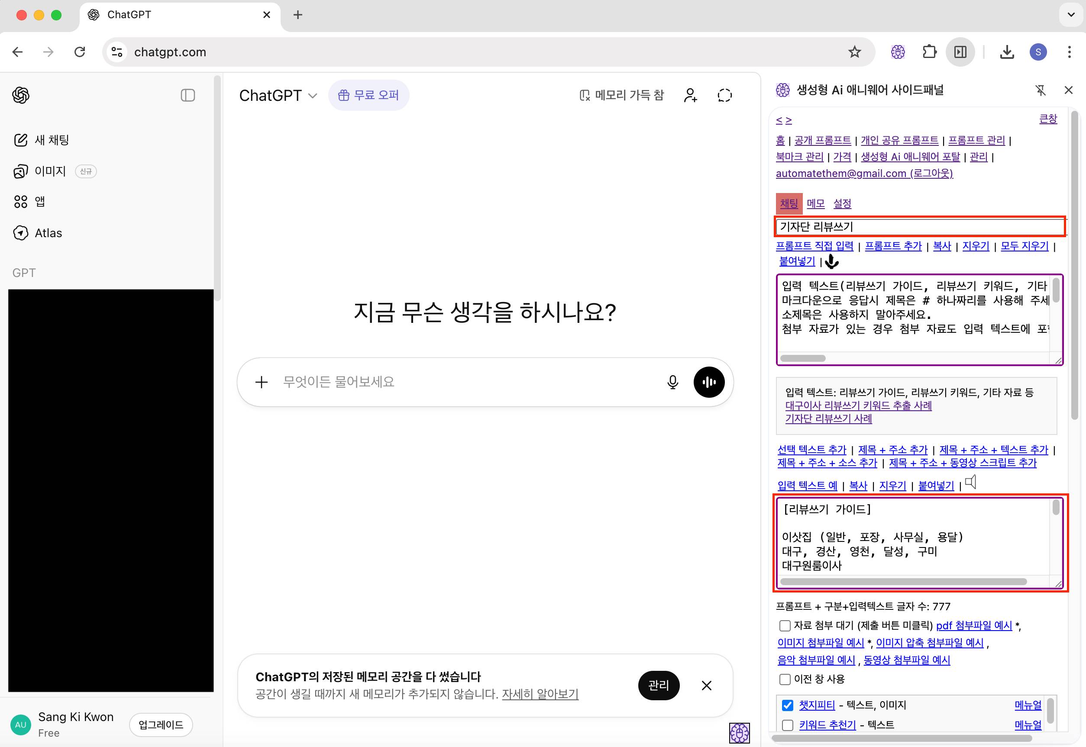
Task: Uncheck the 챗지피티 checkbox
Action: [788, 705]
